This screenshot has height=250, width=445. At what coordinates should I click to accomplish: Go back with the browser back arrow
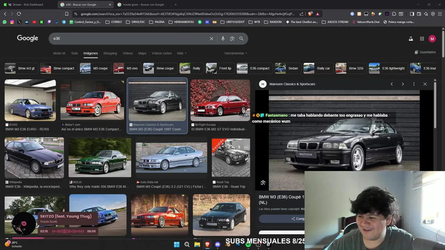[x=5, y=14]
